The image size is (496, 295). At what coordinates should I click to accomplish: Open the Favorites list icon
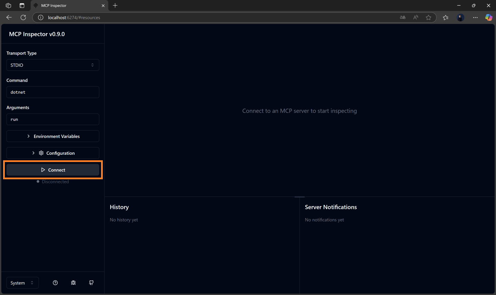pos(446,18)
